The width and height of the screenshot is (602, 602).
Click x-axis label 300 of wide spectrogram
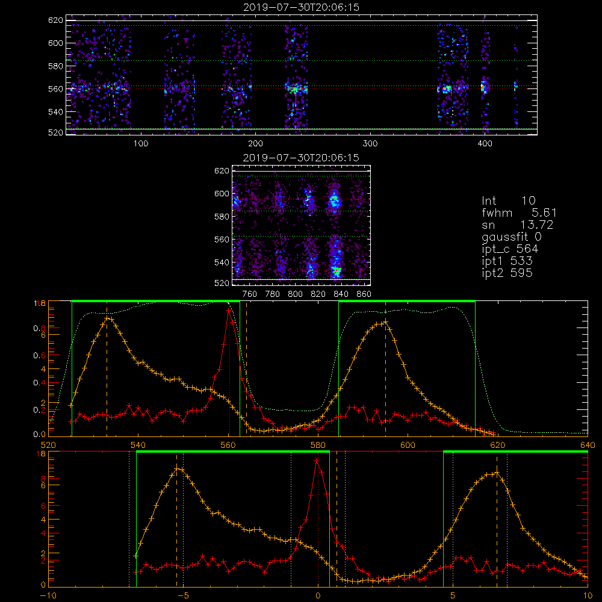pos(370,144)
